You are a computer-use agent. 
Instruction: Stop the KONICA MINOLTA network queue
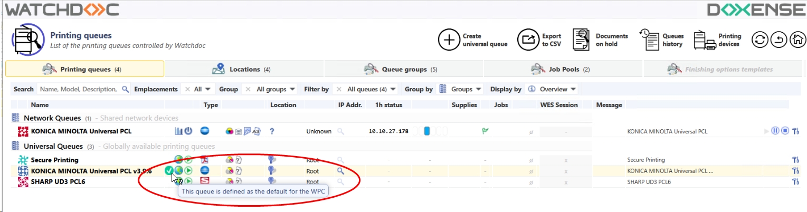pyautogui.click(x=785, y=131)
